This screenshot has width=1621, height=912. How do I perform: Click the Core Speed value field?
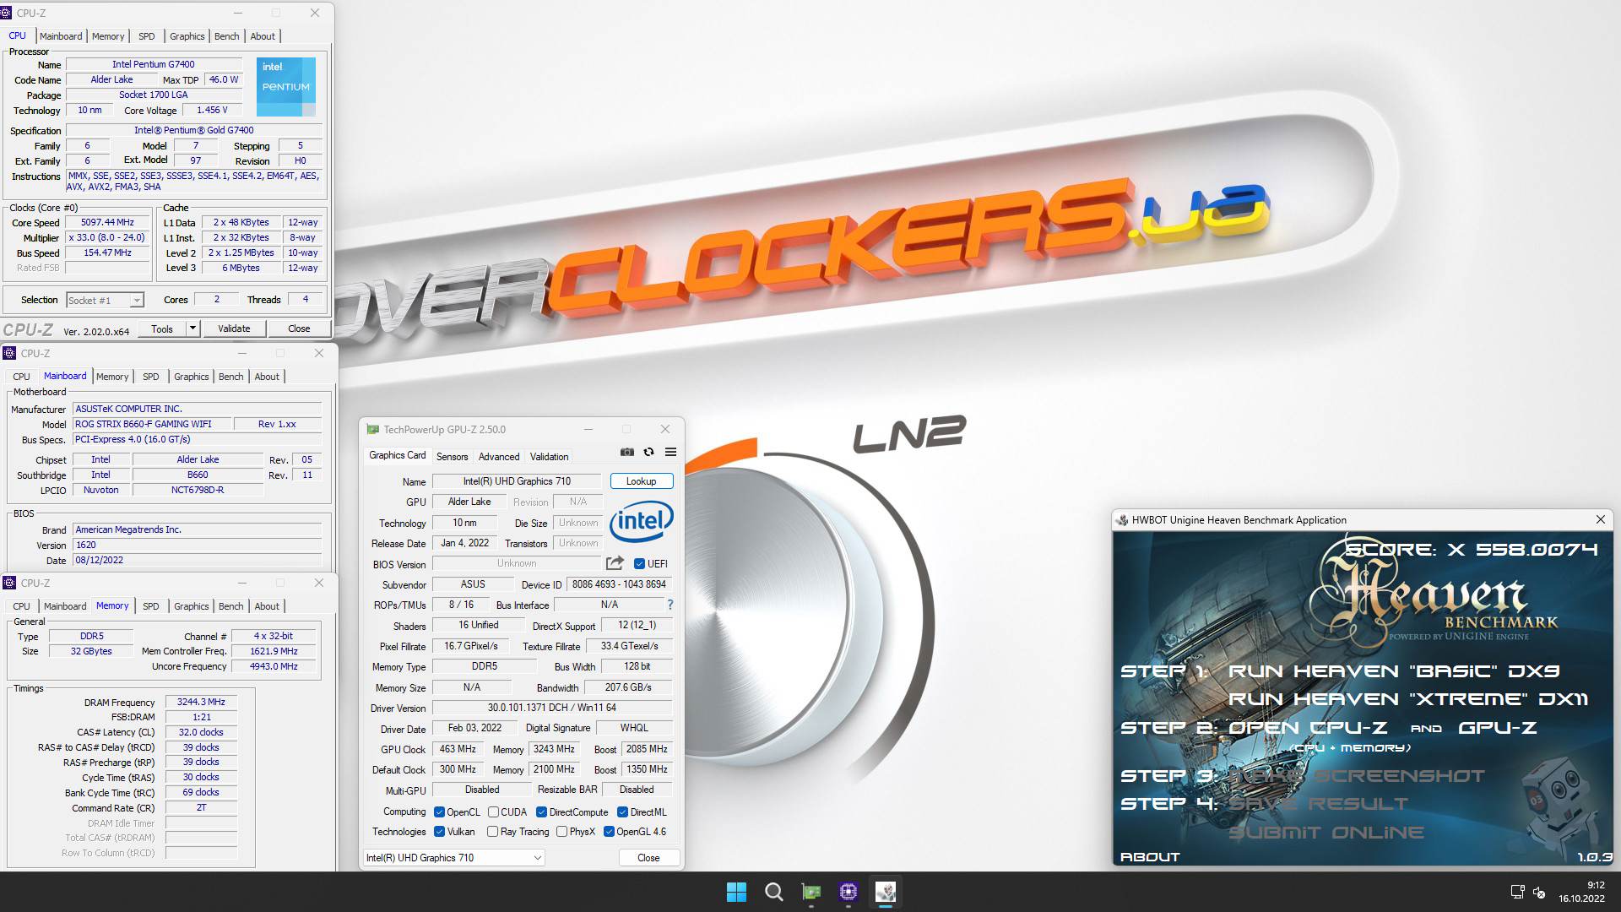(x=107, y=223)
